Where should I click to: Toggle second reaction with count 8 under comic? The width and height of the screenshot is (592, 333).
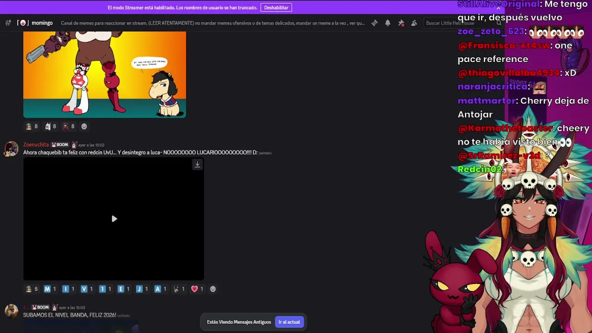pos(50,126)
